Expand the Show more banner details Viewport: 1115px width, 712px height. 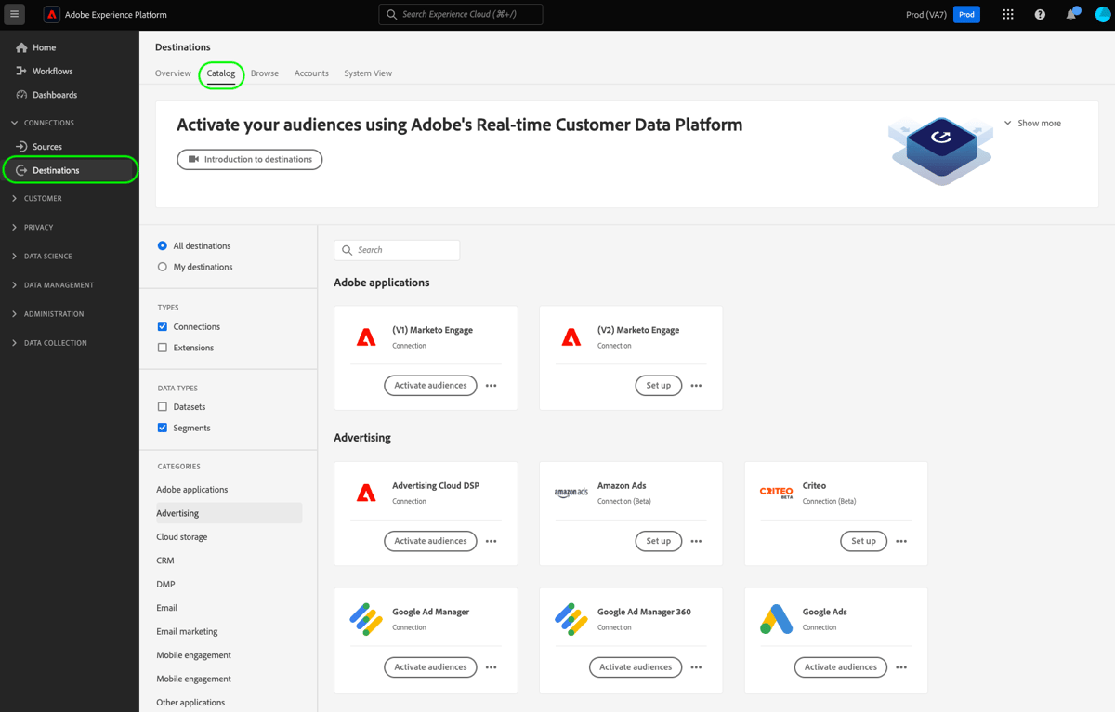click(x=1031, y=122)
